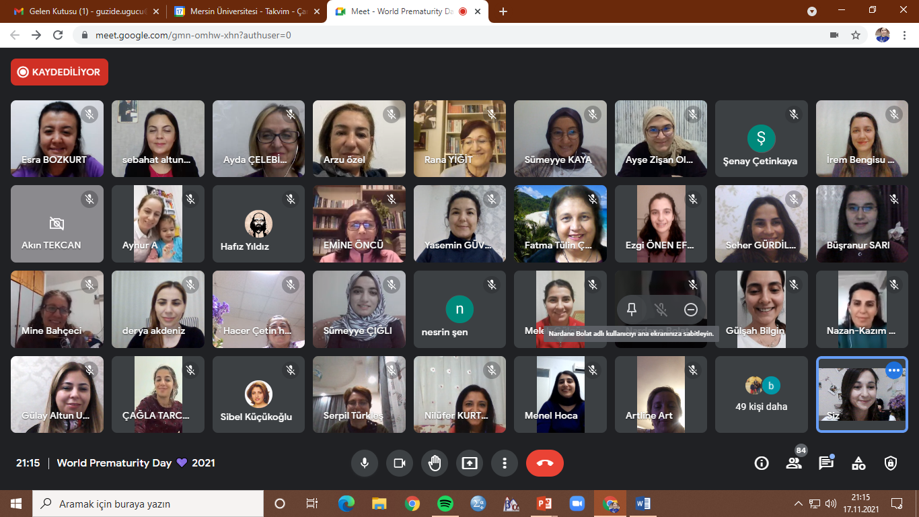Click Sibel Küçükoğlu's tile
Screen dimensions: 919x517
[x=258, y=394]
